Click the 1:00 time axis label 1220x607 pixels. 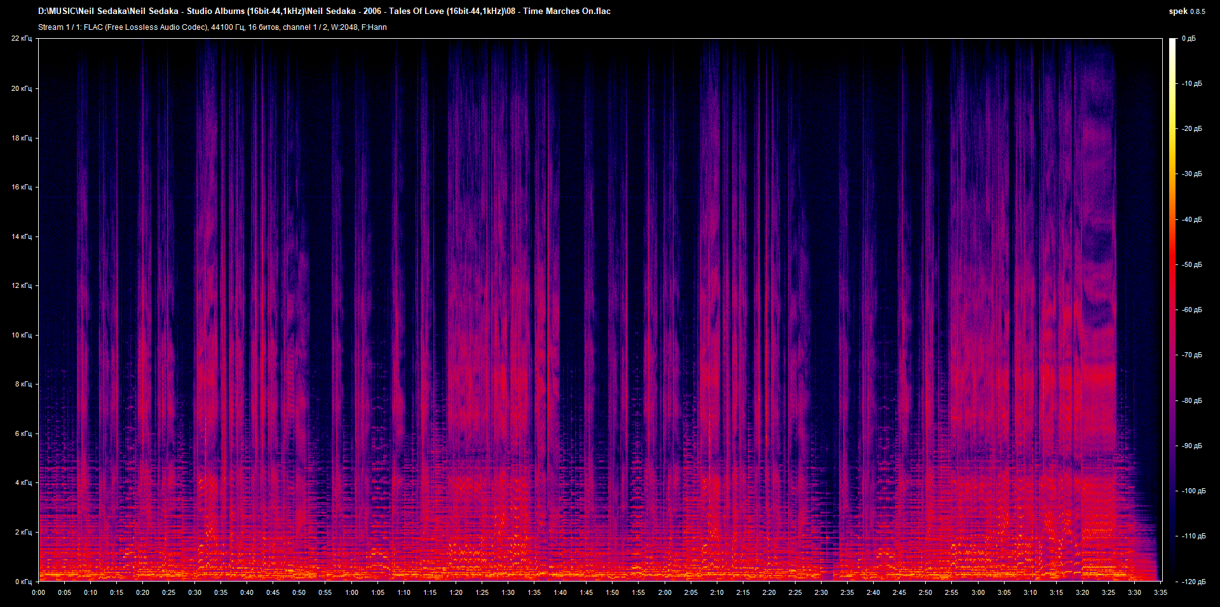[x=351, y=592]
